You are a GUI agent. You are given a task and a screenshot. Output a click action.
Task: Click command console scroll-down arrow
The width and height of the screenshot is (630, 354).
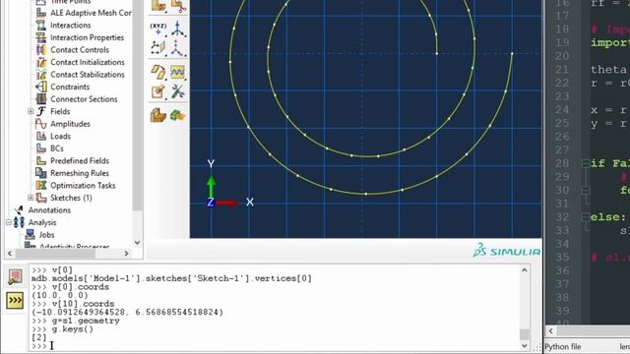coord(525,345)
